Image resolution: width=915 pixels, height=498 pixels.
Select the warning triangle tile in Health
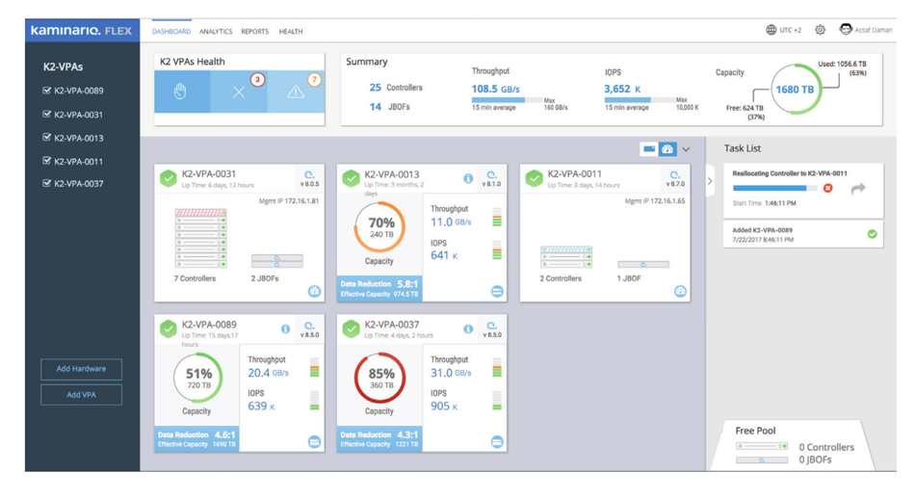point(296,92)
